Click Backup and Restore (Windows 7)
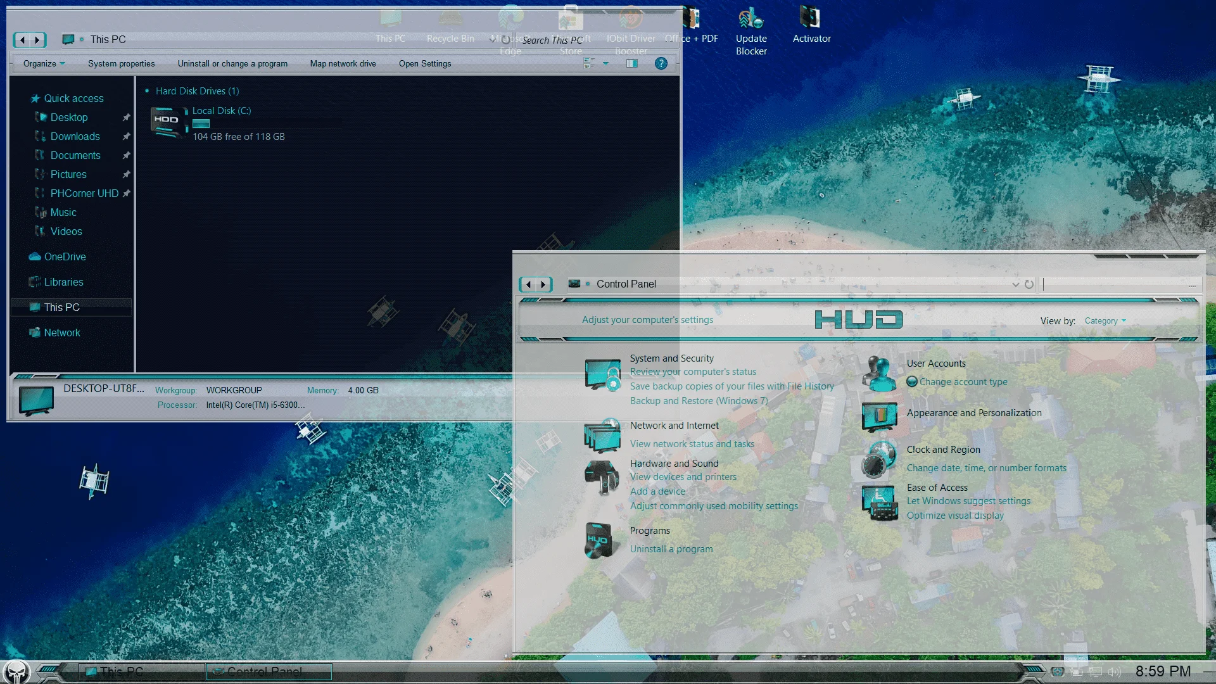Image resolution: width=1216 pixels, height=684 pixels. pyautogui.click(x=699, y=401)
